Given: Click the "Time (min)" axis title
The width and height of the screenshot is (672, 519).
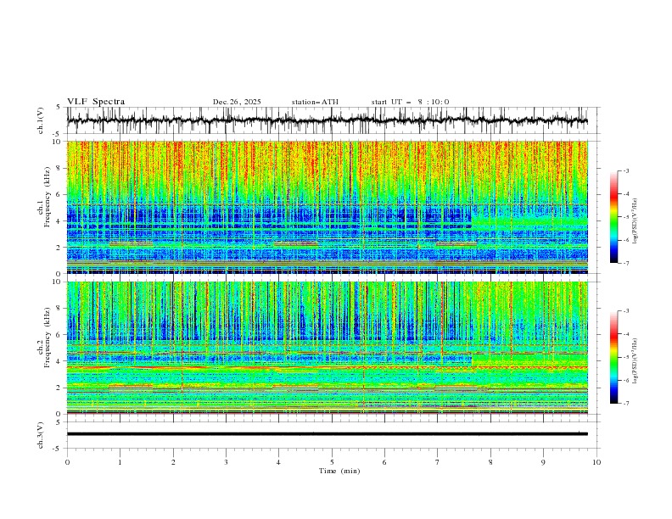Looking at the screenshot, I should (339, 471).
